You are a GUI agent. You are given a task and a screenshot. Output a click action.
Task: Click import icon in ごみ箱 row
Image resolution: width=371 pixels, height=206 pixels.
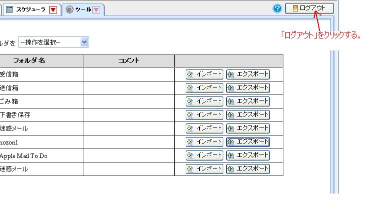[190, 101]
